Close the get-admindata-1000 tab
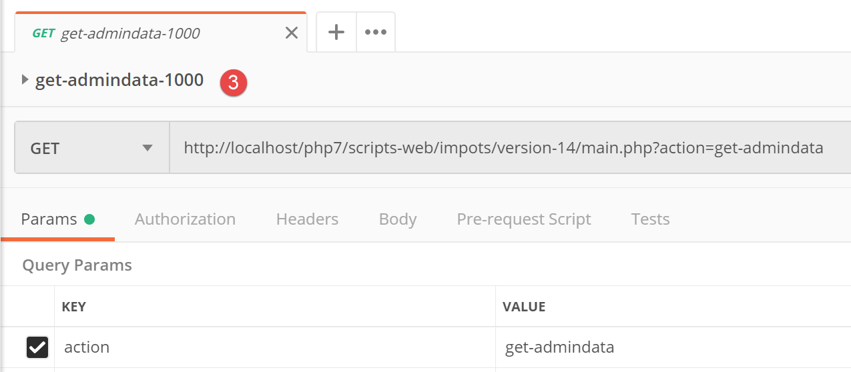The height and width of the screenshot is (372, 851). [x=292, y=33]
